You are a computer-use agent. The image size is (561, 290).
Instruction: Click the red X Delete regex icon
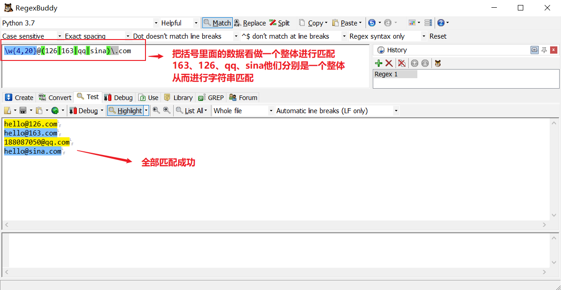point(389,63)
